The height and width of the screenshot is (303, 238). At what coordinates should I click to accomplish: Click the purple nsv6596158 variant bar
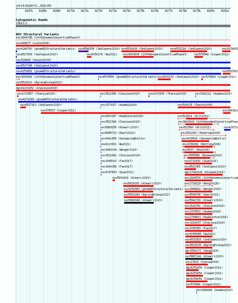coord(83,51)
